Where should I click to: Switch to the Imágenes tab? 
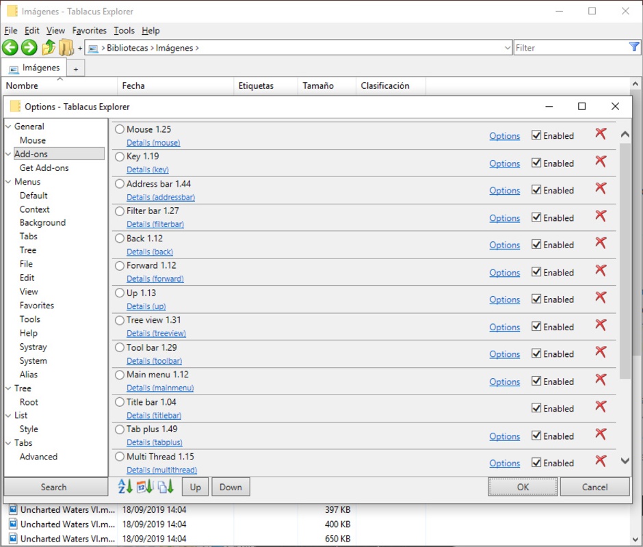tap(34, 68)
